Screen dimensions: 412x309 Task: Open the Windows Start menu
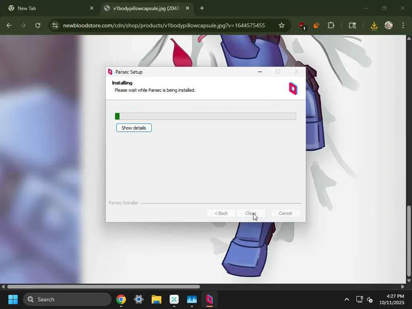[x=13, y=299]
